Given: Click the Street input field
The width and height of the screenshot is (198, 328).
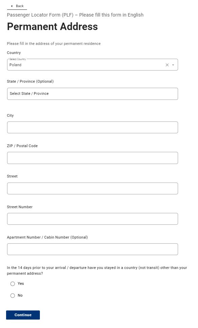Looking at the screenshot, I should pos(92,188).
